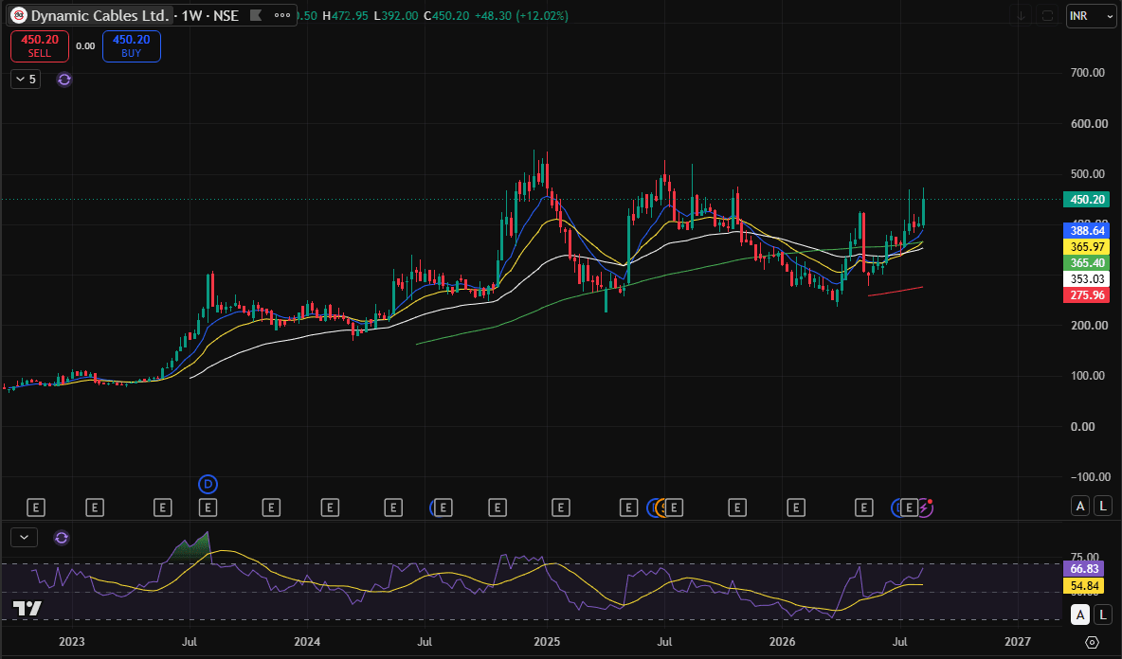Click the 2025 label on the time axis
The image size is (1122, 659).
coord(547,642)
